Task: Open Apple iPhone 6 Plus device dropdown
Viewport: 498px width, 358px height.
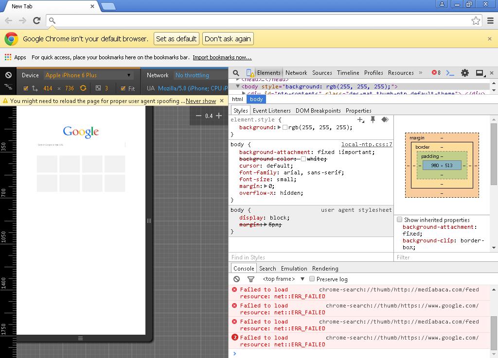Action: pos(89,75)
